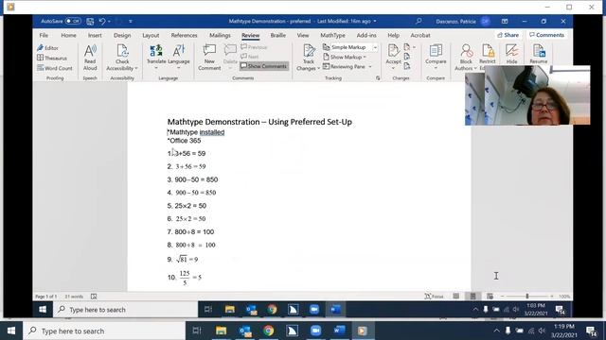
Task: Switch to the MathType tab
Action: click(x=332, y=35)
